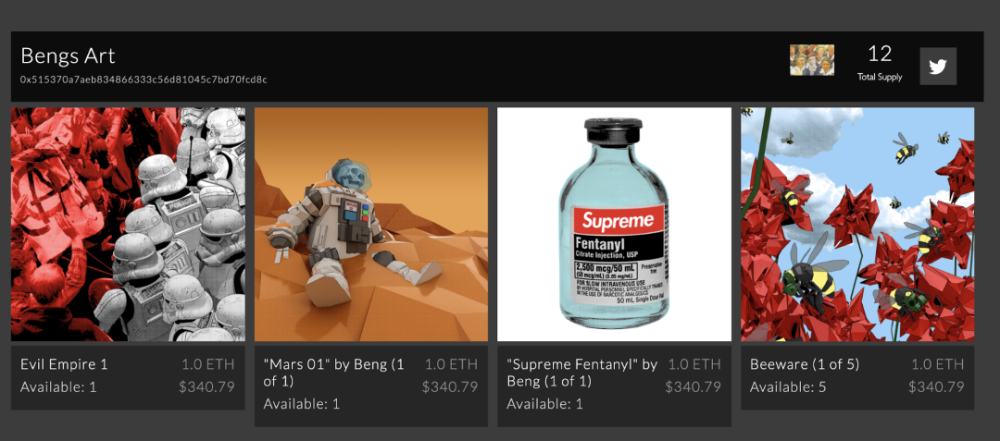Viewport: 1000px width, 441px height.
Task: Click the 1.0 ETH price on Mars 01
Action: pyautogui.click(x=451, y=364)
